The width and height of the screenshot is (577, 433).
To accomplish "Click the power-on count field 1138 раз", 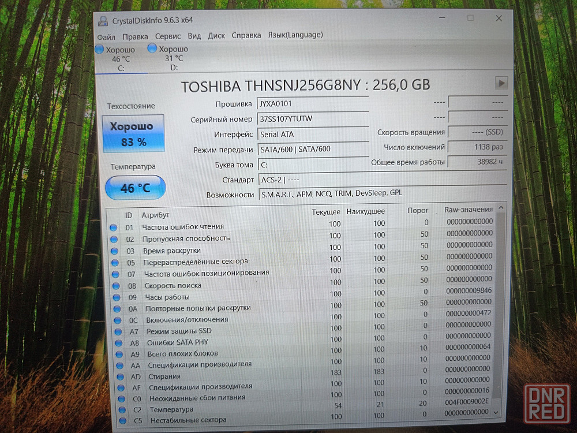I will tap(477, 147).
